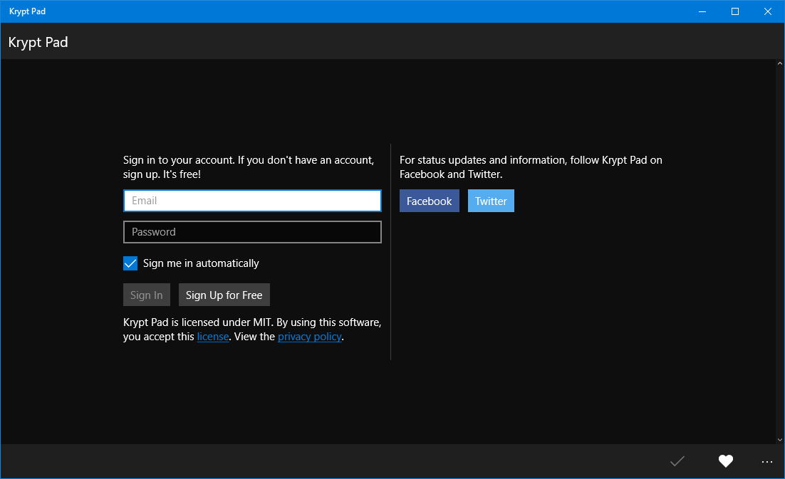Follow Krypt Pad on Facebook button
785x479 pixels.
pyautogui.click(x=429, y=201)
